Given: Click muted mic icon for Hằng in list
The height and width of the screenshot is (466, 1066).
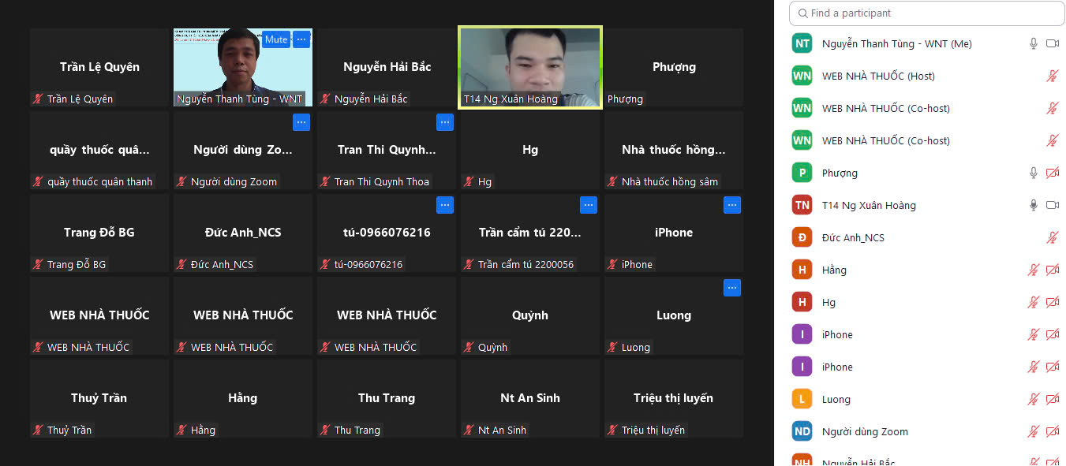Looking at the screenshot, I should coord(1033,270).
